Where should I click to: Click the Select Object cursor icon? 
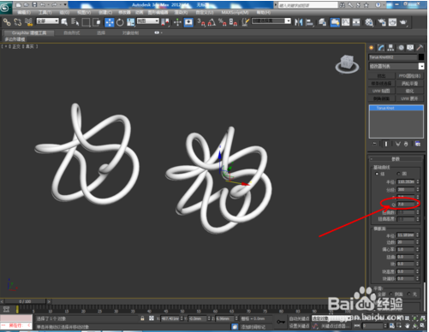click(x=64, y=22)
